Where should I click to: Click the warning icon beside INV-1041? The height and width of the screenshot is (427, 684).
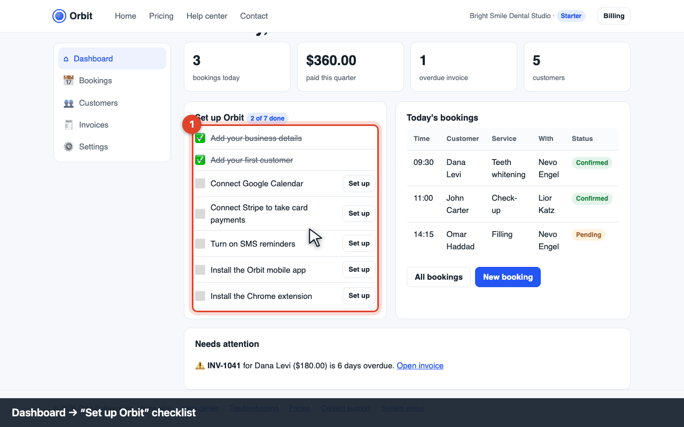pos(200,366)
